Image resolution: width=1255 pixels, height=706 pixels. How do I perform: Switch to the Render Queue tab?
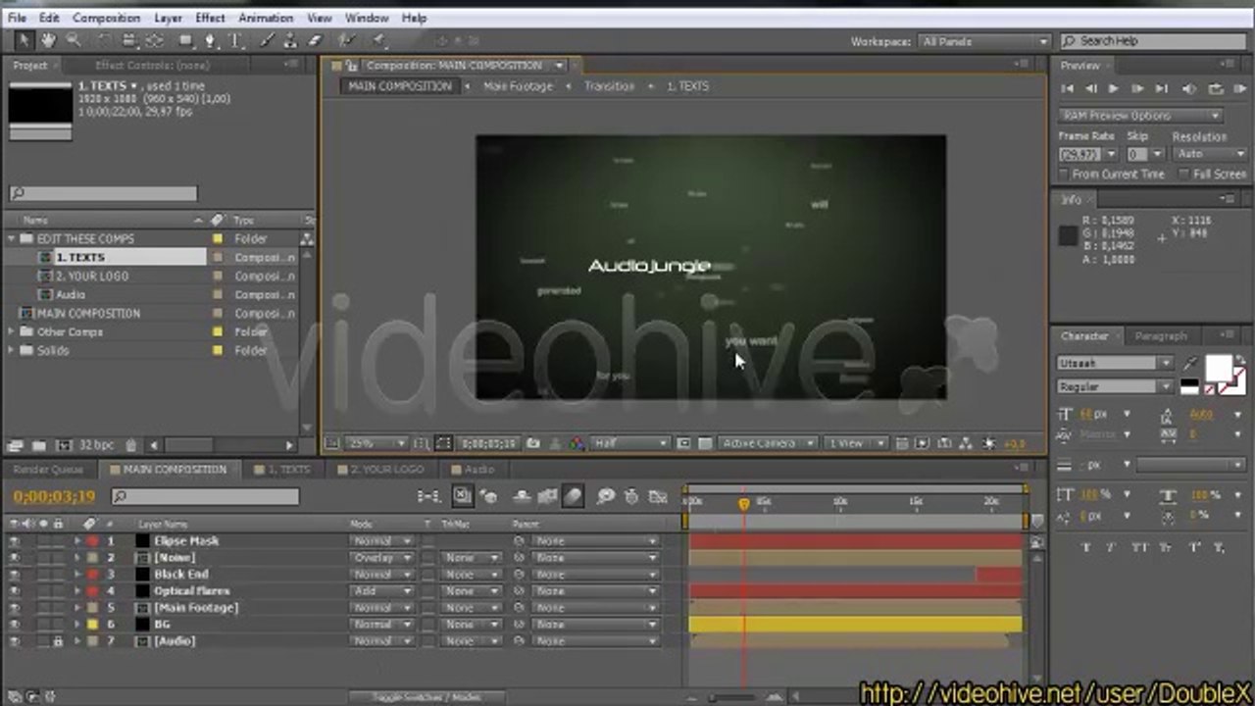tap(47, 470)
